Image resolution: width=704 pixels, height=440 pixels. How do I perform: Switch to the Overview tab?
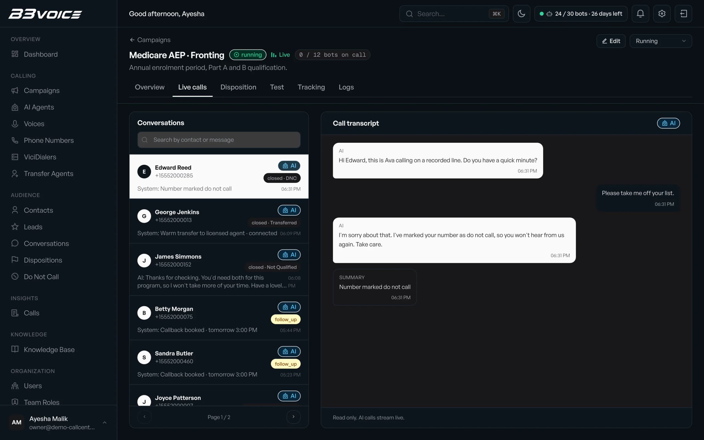(150, 87)
